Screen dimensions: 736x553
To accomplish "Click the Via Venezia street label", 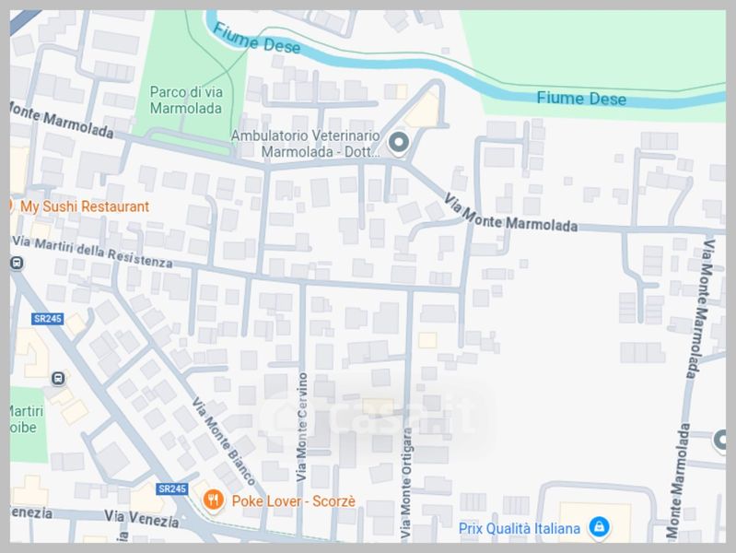I will pyautogui.click(x=141, y=519).
